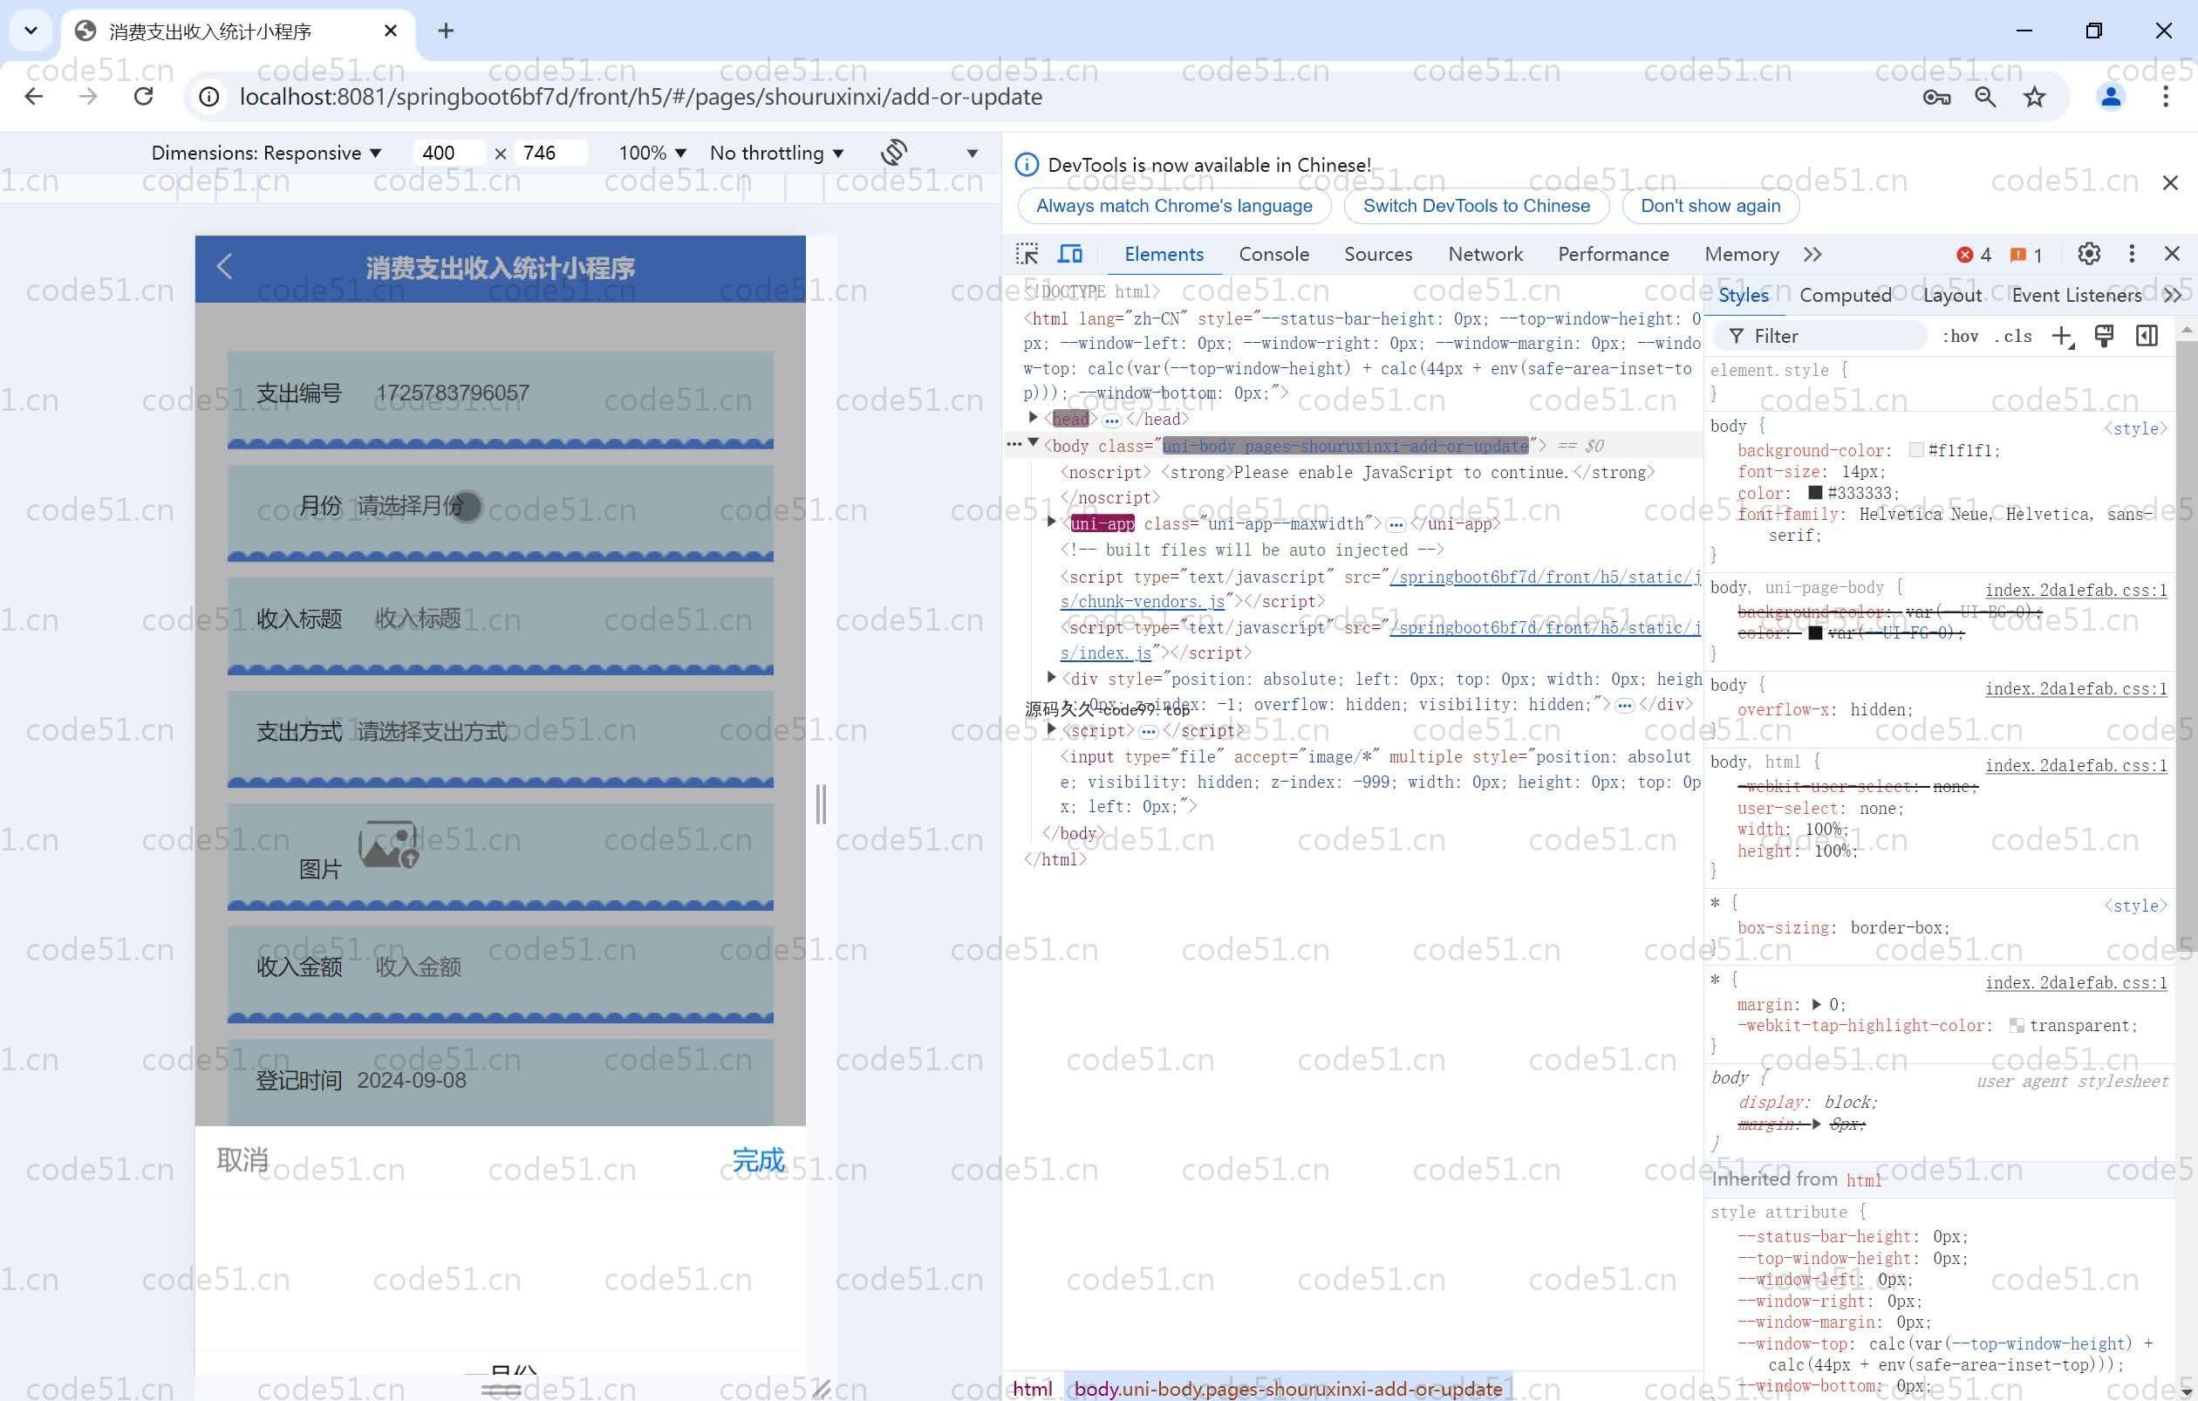Open the zoom magnifier in address bar
This screenshot has height=1401, width=2198.
[x=1984, y=97]
